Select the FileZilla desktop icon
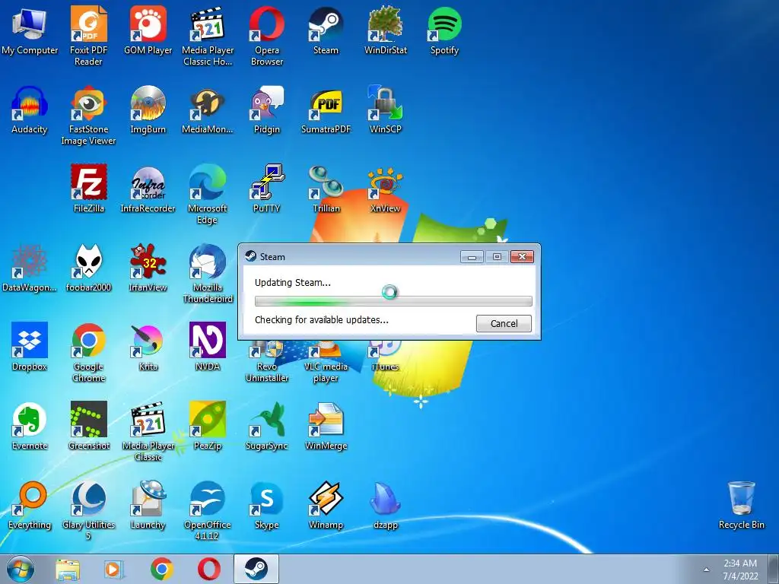Viewport: 779px width, 584px height. pyautogui.click(x=88, y=189)
